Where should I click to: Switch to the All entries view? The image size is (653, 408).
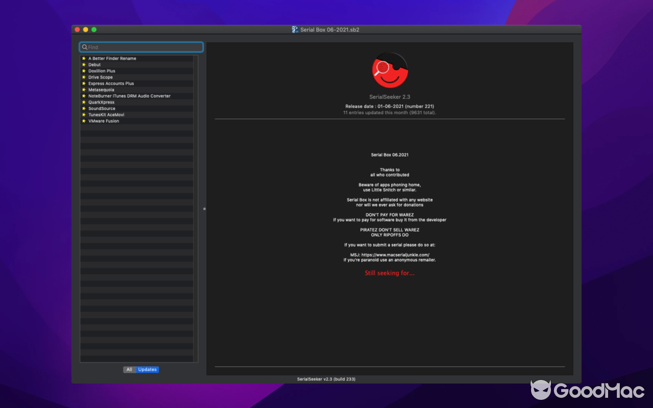pyautogui.click(x=130, y=370)
